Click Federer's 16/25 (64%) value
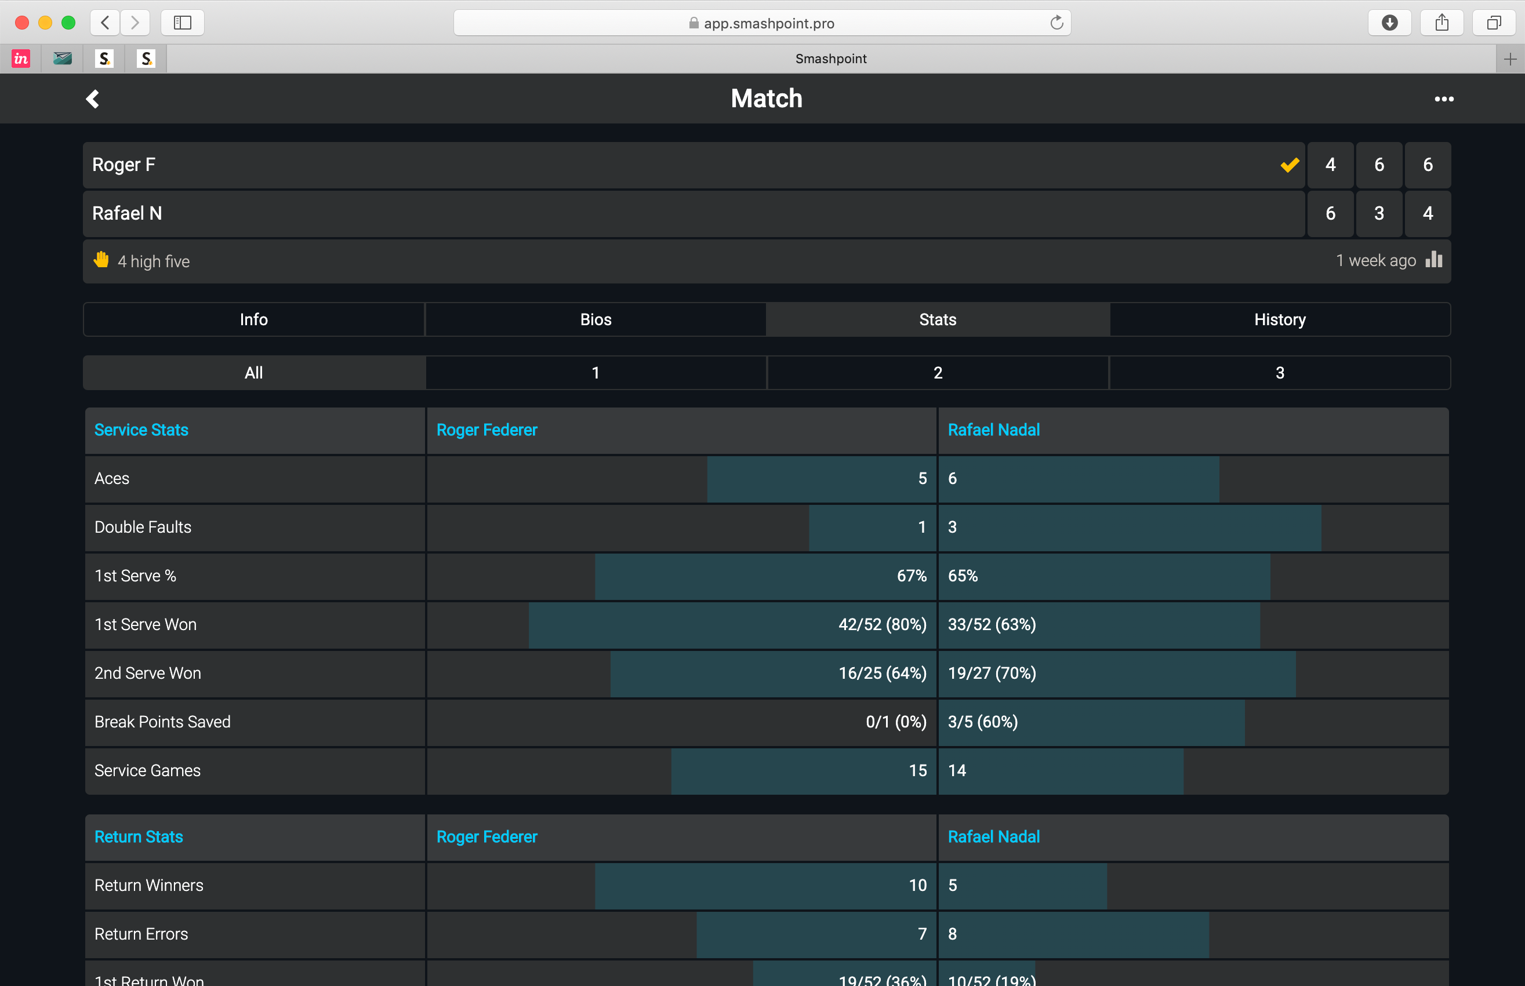 click(882, 673)
